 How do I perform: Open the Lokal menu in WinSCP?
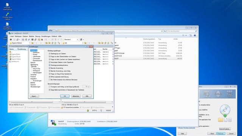pos(12,36)
